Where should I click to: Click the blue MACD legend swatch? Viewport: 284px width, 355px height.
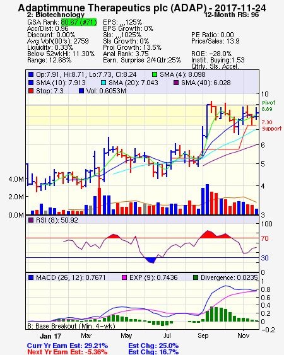click(31, 277)
